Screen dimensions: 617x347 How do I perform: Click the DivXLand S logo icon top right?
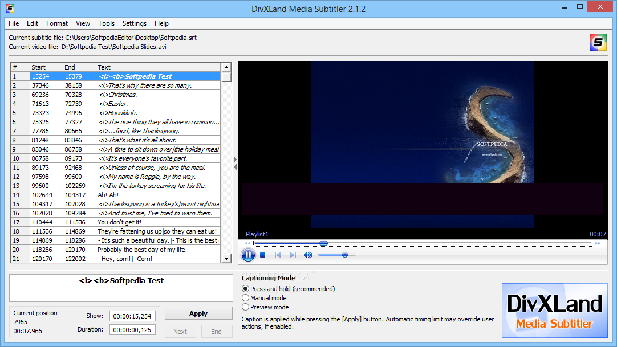pyautogui.click(x=598, y=42)
